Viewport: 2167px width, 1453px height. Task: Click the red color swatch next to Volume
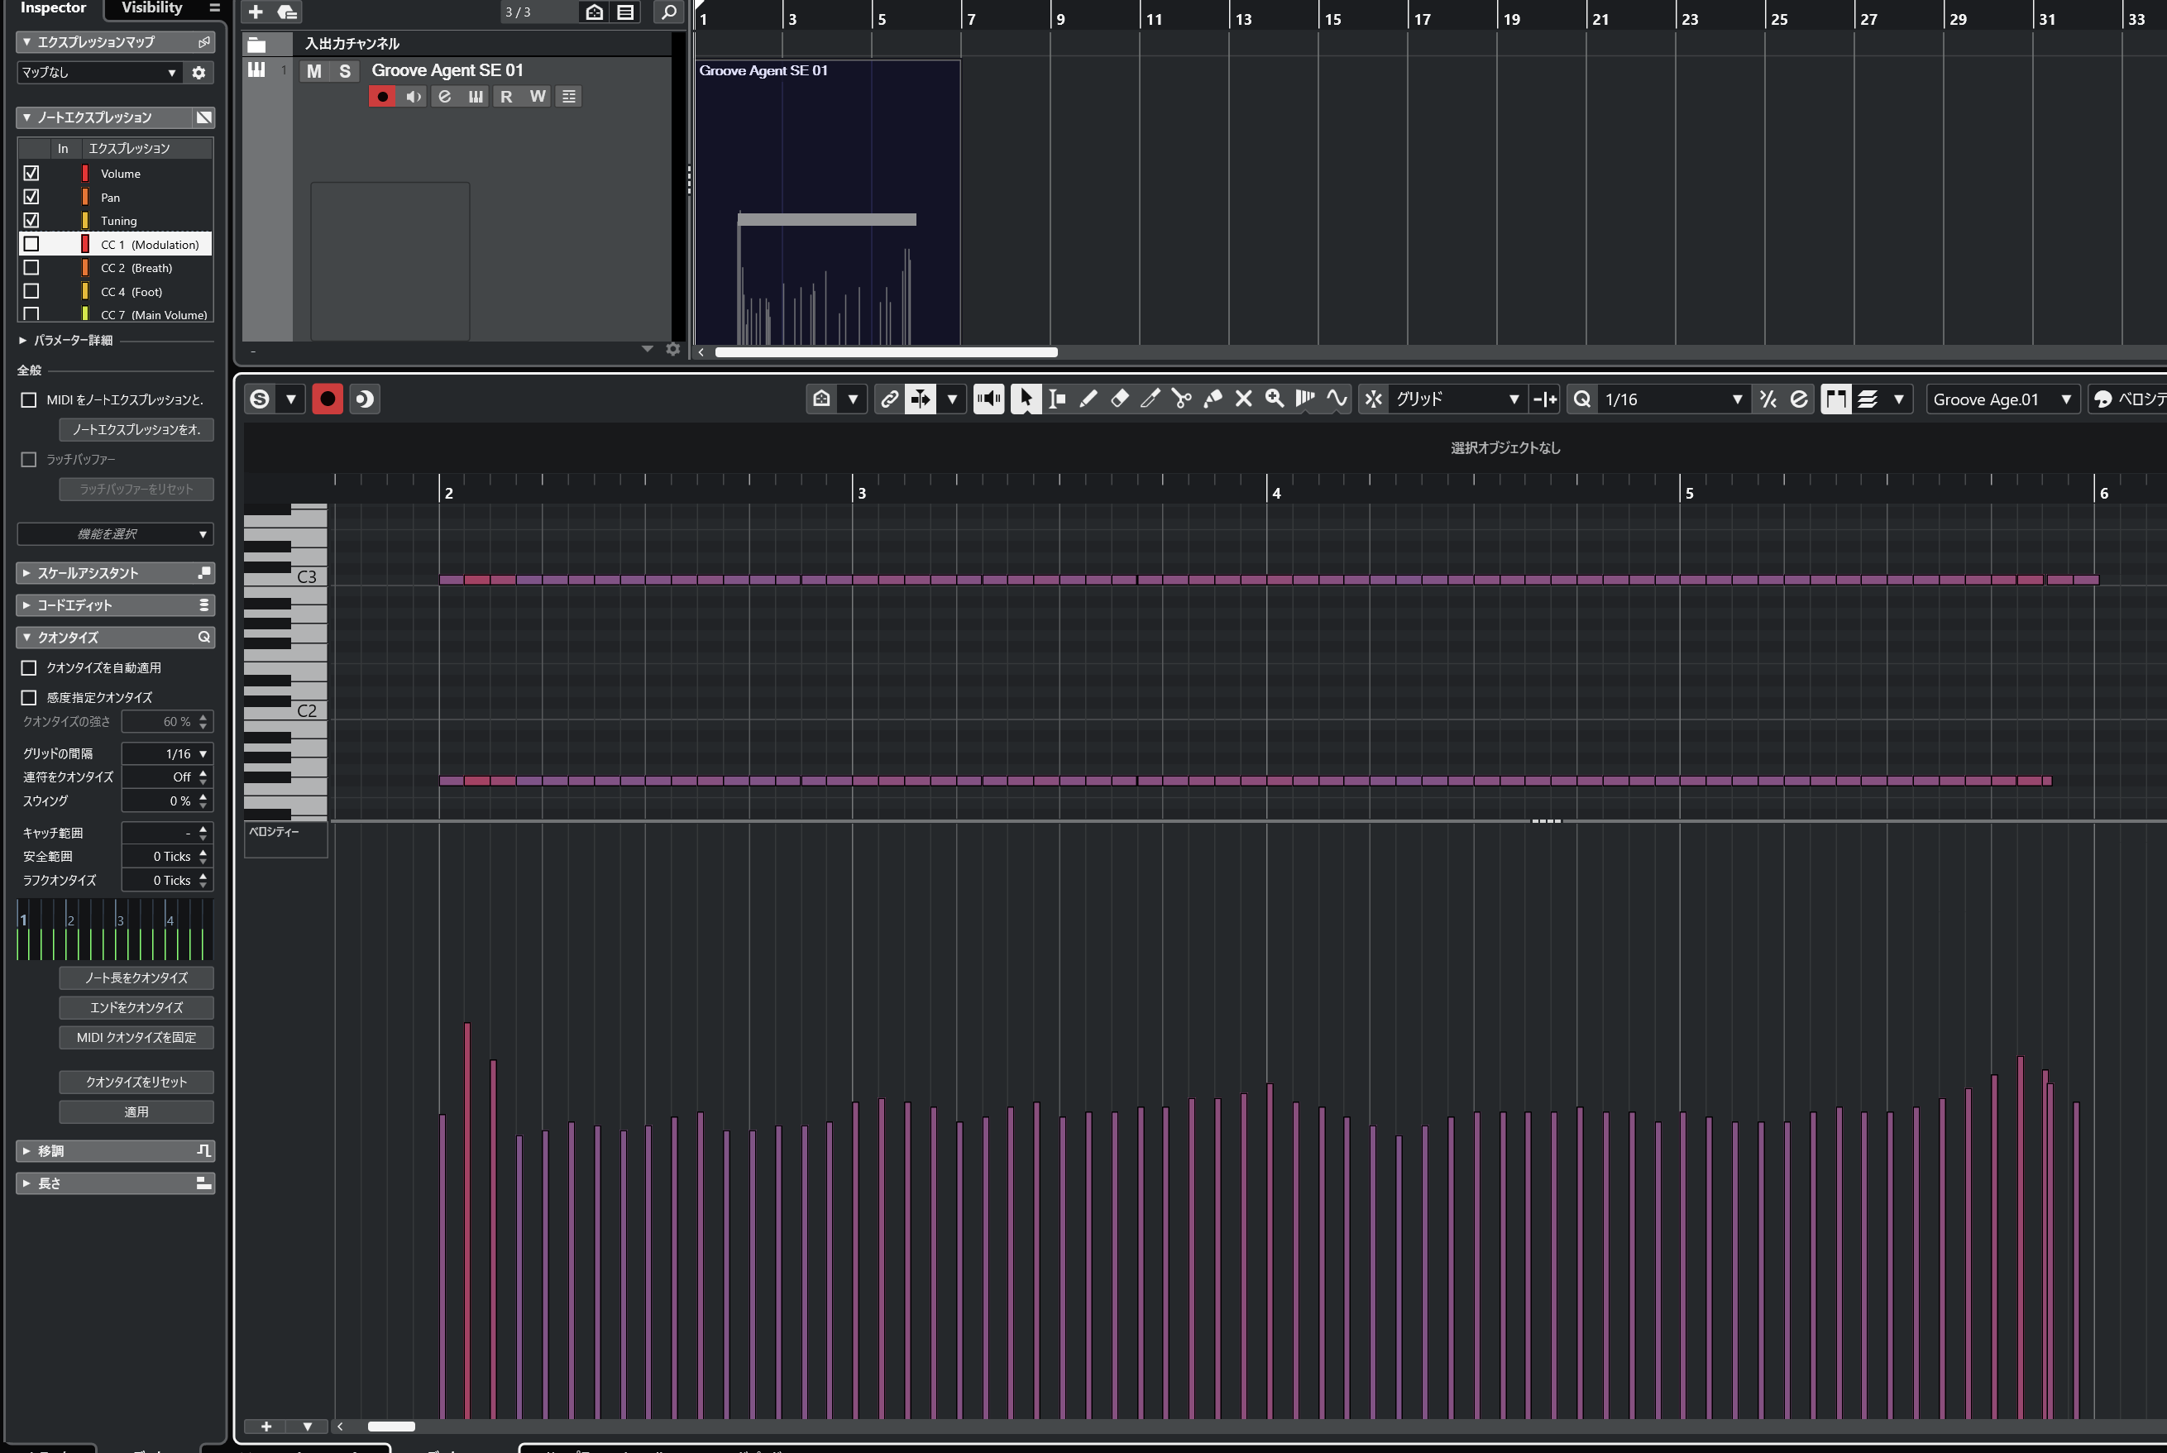85,174
